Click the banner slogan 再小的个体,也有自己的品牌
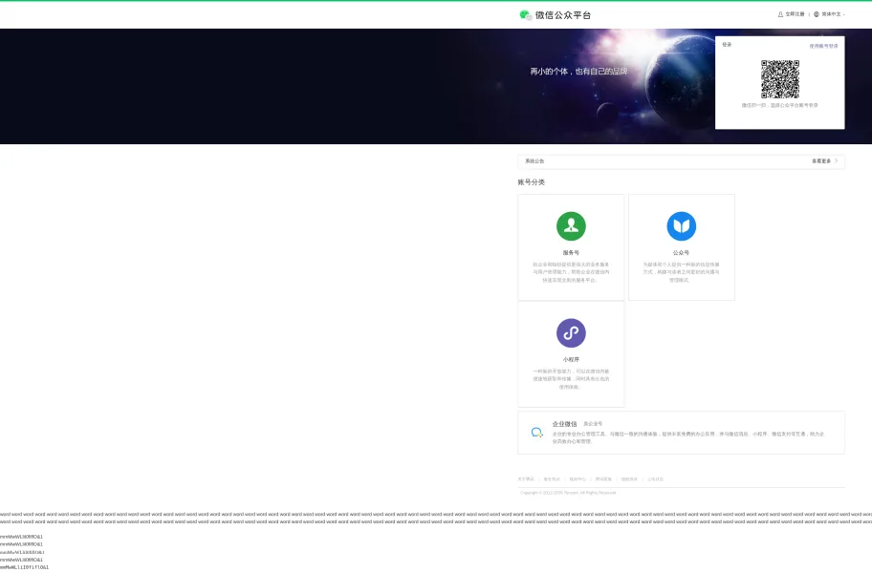 [578, 71]
